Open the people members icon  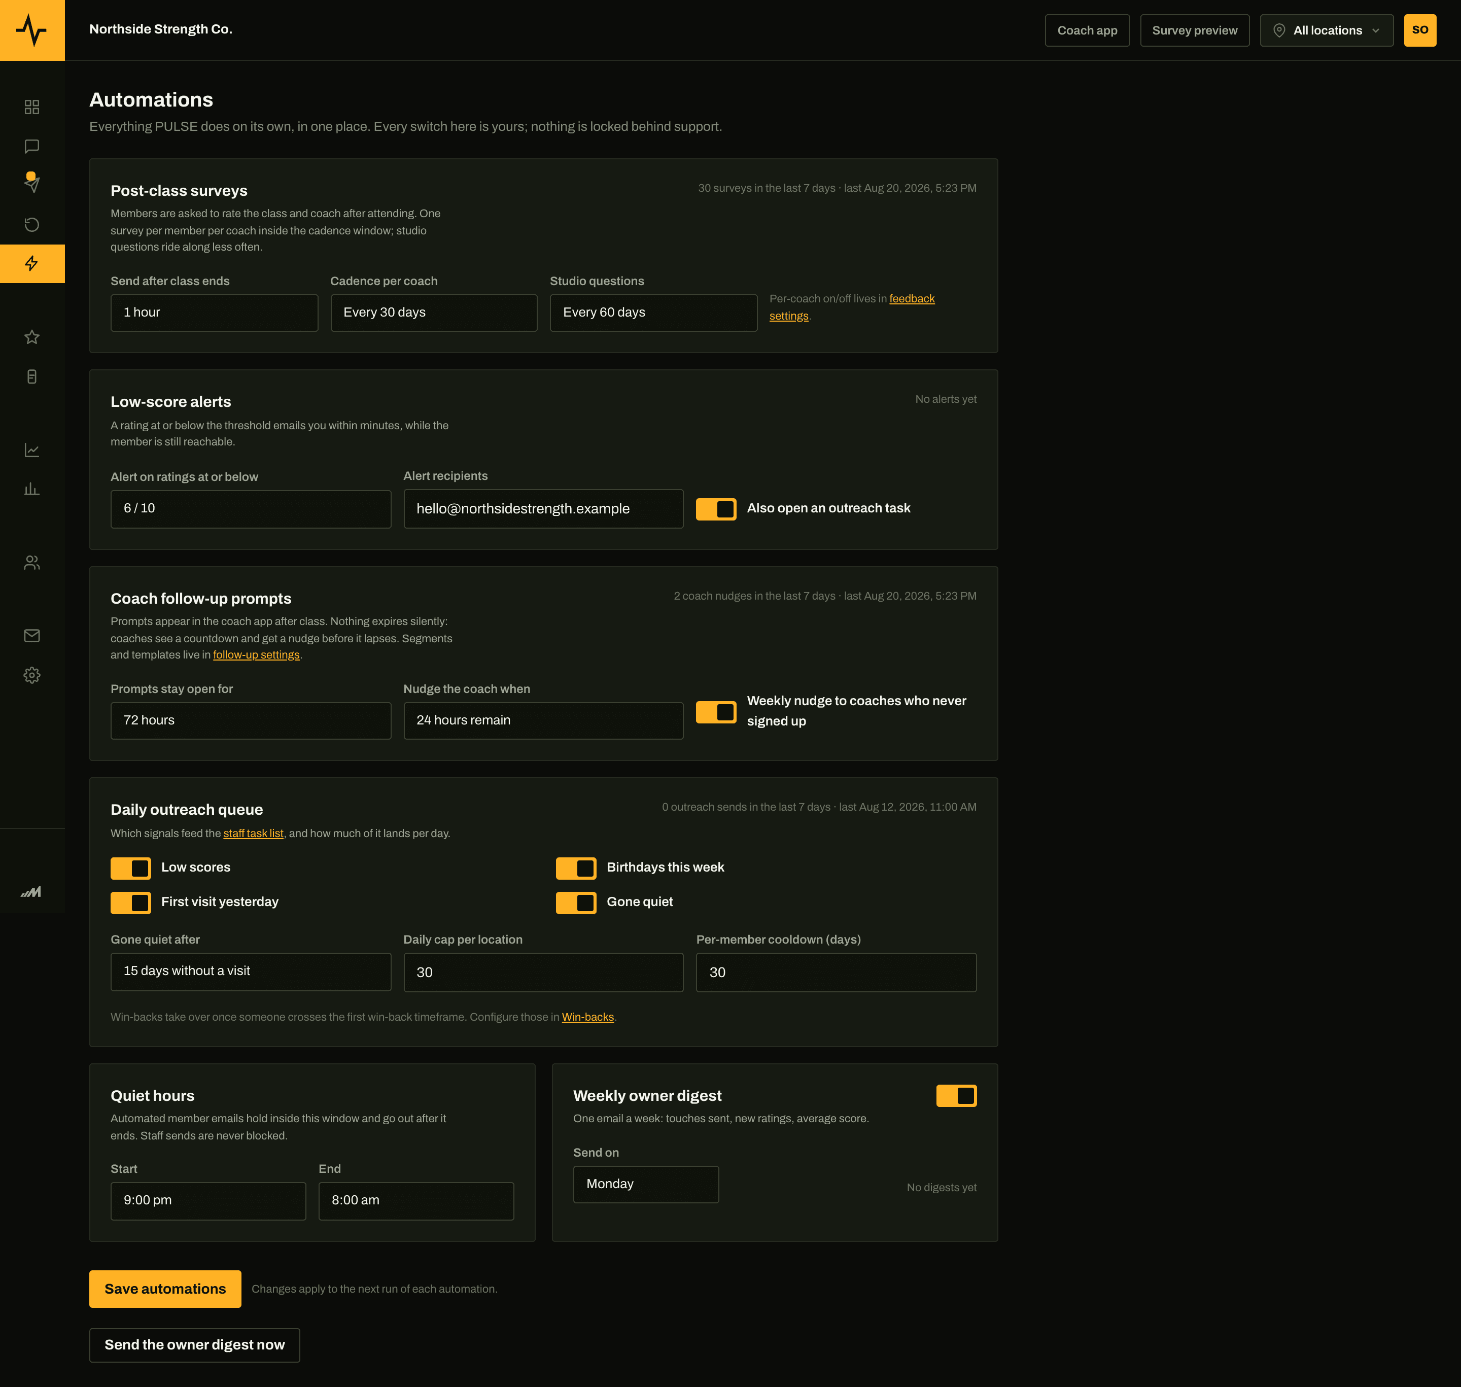tap(32, 564)
